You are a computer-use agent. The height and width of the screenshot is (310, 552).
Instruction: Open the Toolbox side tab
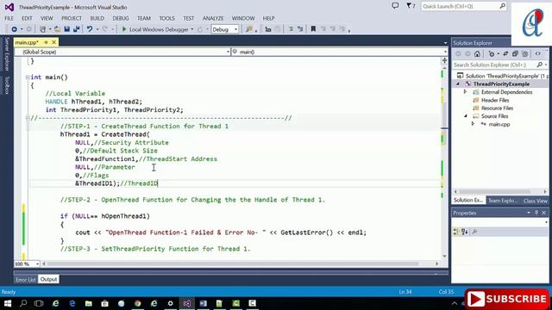point(7,85)
